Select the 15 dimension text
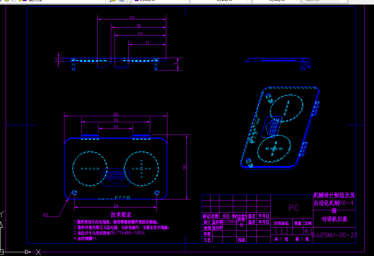This screenshot has height=256, width=374. tap(140, 34)
